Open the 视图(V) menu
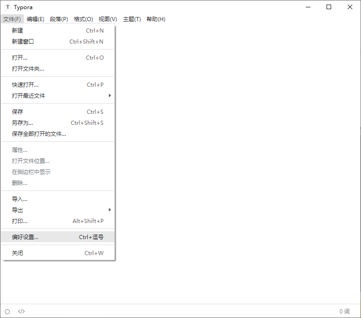Viewport: 361px width, 318px height. pyautogui.click(x=108, y=19)
